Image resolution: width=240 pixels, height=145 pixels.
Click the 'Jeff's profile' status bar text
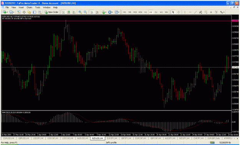(x=111, y=143)
